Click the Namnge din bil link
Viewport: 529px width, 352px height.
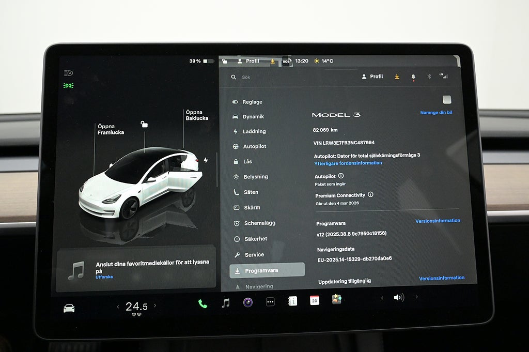pyautogui.click(x=436, y=113)
